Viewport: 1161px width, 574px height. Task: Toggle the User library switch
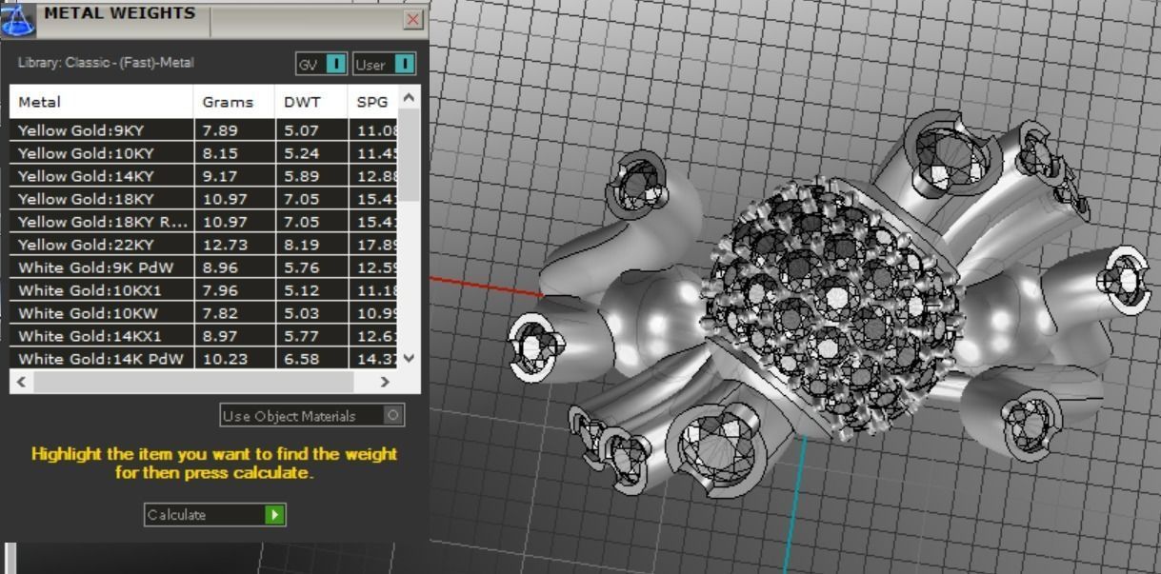click(405, 64)
